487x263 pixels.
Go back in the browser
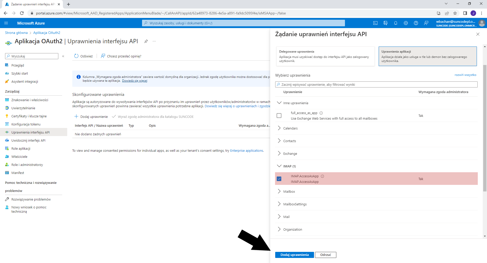pyautogui.click(x=6, y=13)
